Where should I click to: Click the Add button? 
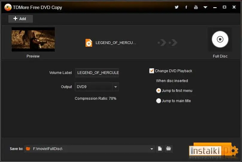[21, 19]
